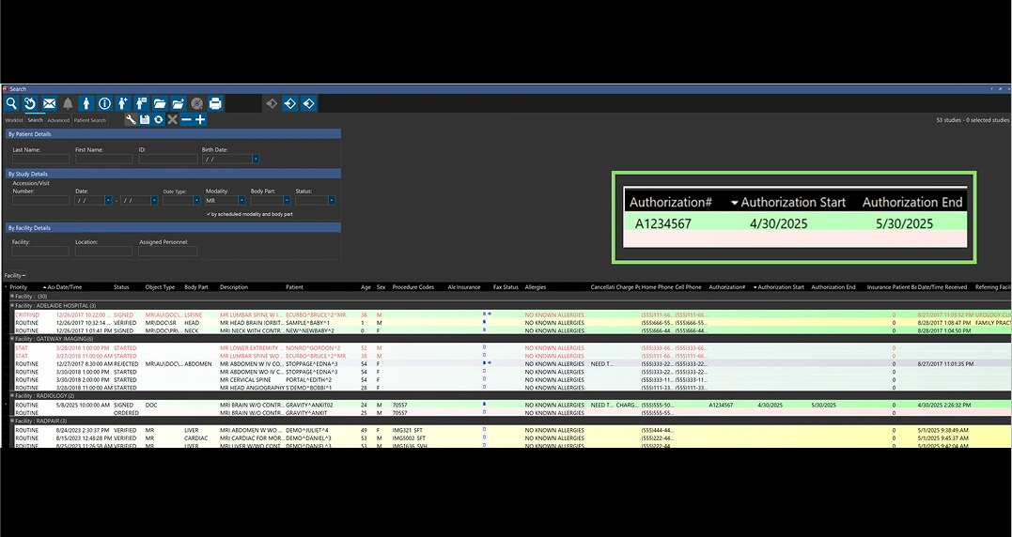Click document icon in REJECTED STOPPAGE^EDNA row

(484, 363)
